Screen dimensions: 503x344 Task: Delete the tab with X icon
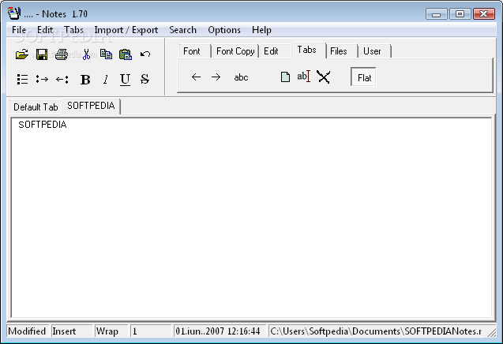pyautogui.click(x=324, y=77)
